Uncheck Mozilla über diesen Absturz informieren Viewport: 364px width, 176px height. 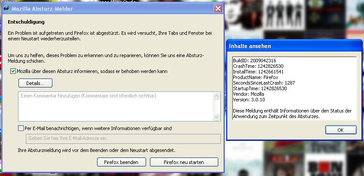point(13,71)
